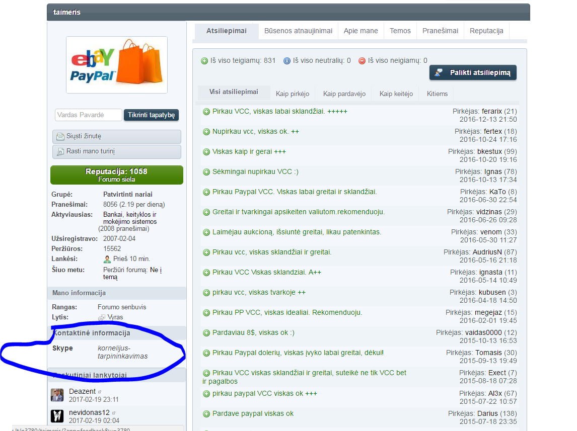This screenshot has width=577, height=431.
Task: Click the plus icon on ferarix's feedback row
Action: (x=206, y=112)
